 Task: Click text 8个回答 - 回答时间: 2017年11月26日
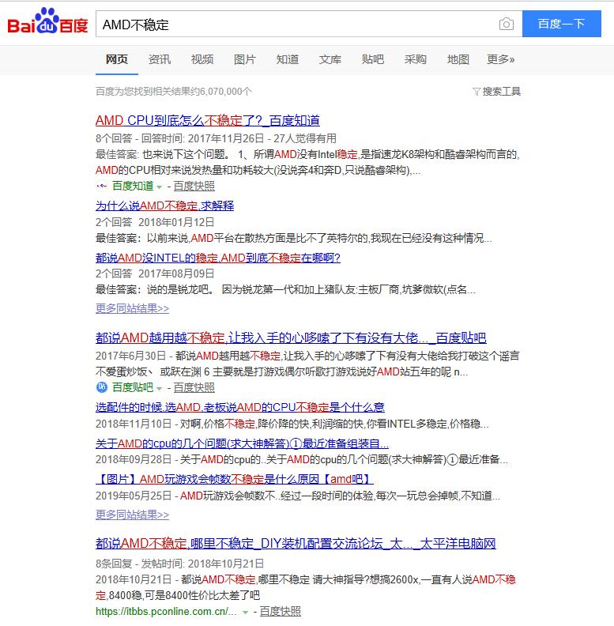(179, 138)
